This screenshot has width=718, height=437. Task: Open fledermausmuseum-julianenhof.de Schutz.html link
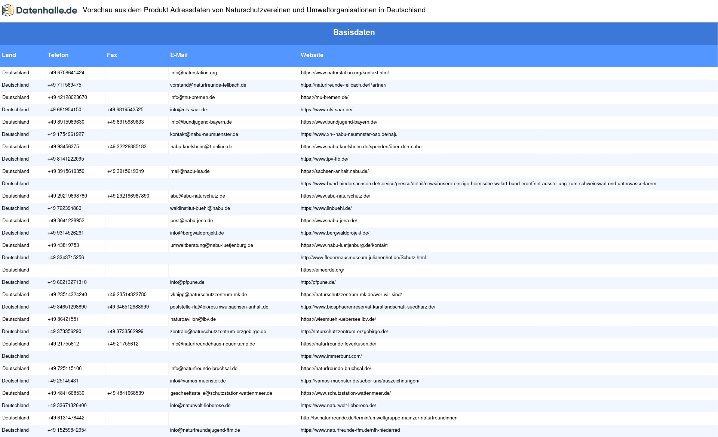363,258
